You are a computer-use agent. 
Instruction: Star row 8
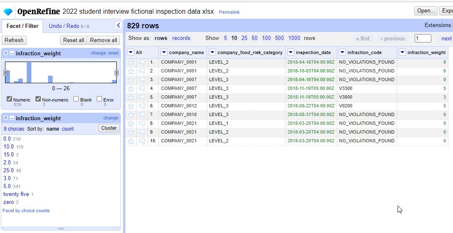click(131, 124)
